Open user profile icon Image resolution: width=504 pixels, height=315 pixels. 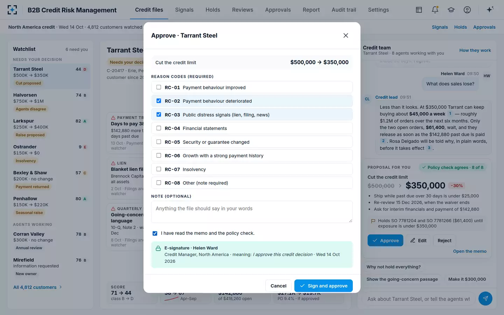(x=467, y=10)
